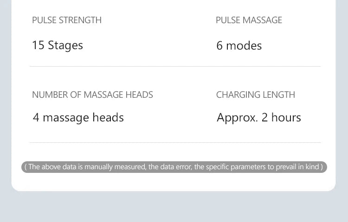Select the "6 modes" value
Viewport: 348px width, 222px height.
239,45
